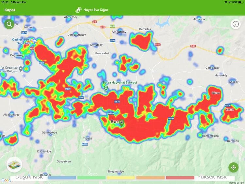Viewport: 245px width, 184px height.
Task: Open the map layers selector icon
Action: coord(14,164)
